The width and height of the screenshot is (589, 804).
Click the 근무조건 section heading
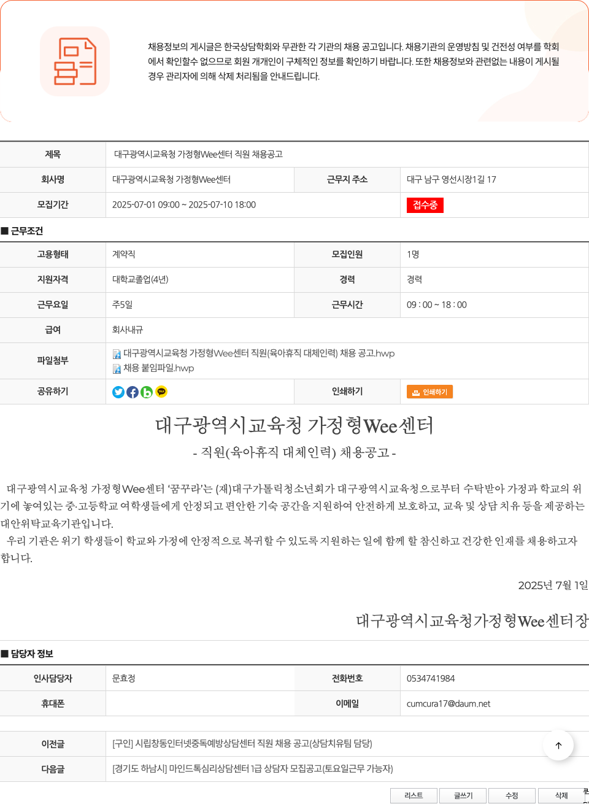22,231
